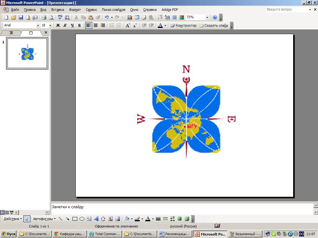
Task: Click the Создать слайд button
Action: (213, 25)
